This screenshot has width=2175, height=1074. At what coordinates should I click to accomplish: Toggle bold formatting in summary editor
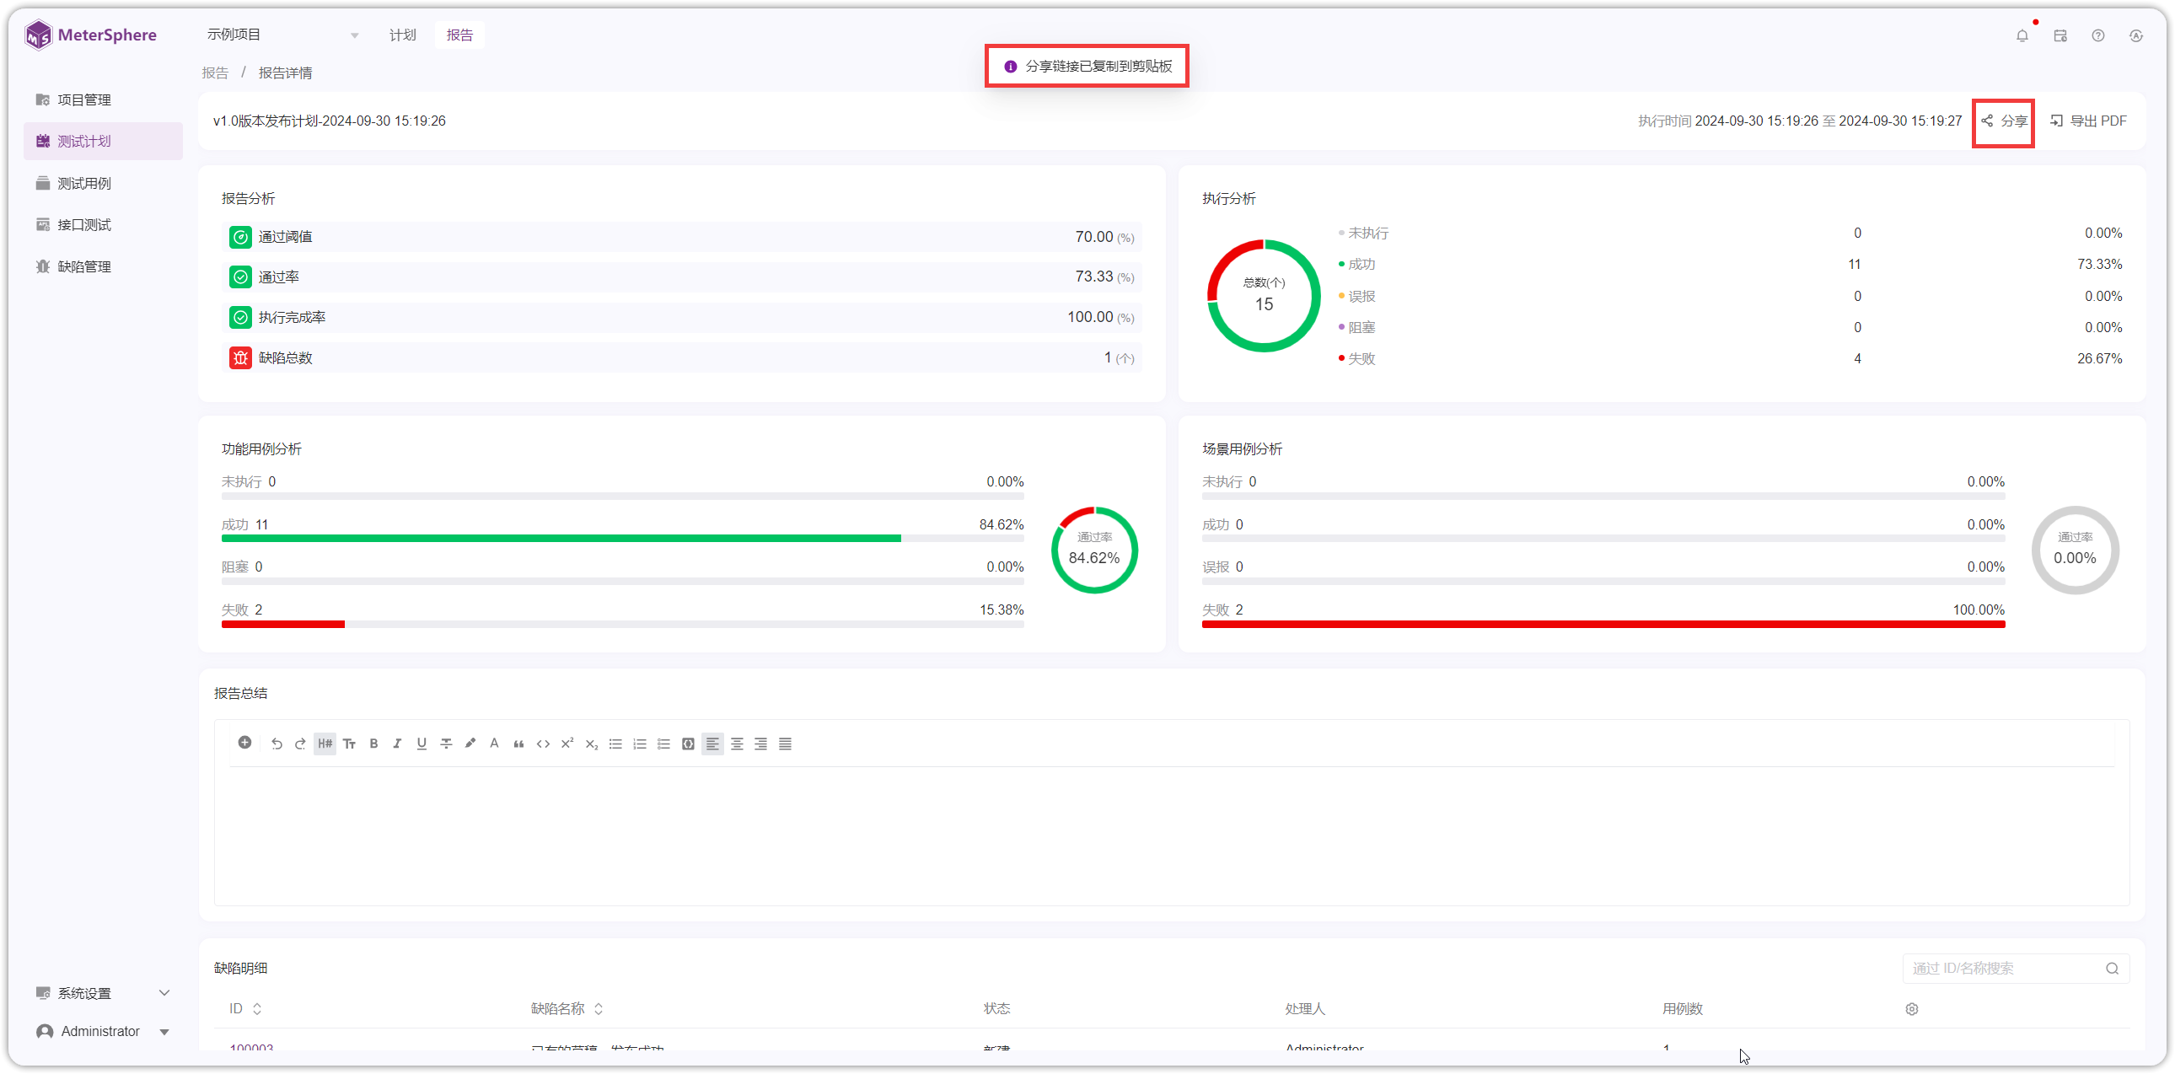click(373, 744)
